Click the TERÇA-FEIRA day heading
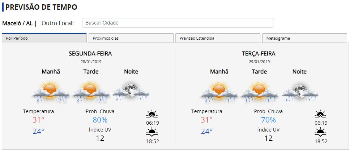Viewport: 349px width, 151px height. click(259, 54)
